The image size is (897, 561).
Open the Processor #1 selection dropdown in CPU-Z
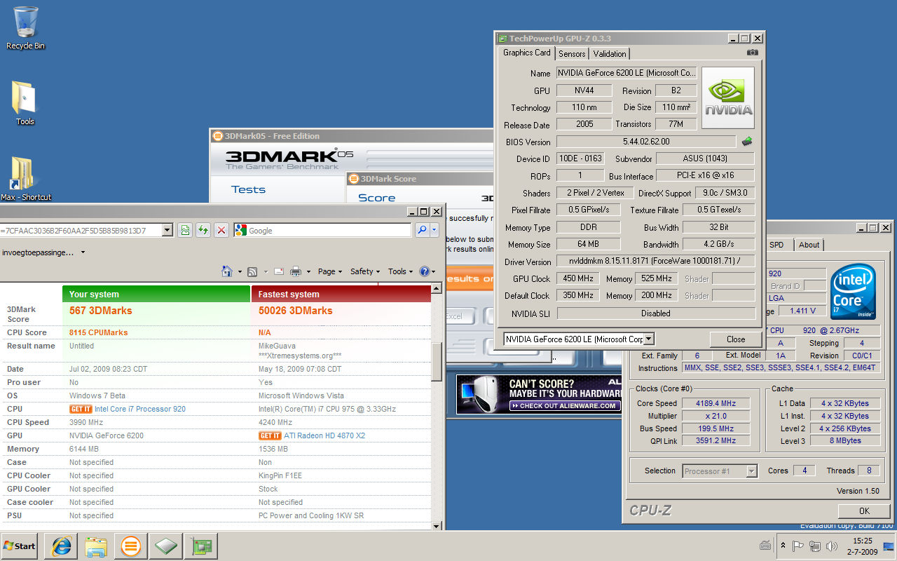751,471
